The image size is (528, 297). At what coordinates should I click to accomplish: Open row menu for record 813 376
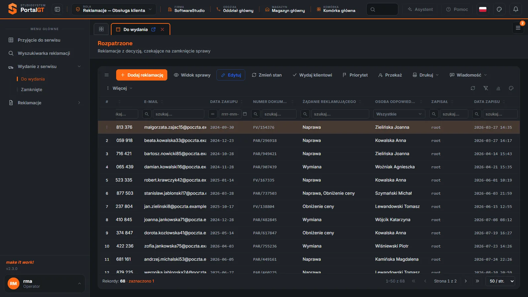(107, 127)
